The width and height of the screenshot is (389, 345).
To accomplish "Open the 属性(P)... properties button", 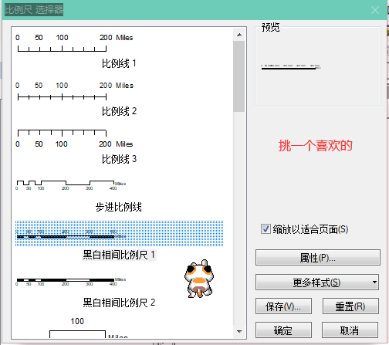I will [318, 257].
